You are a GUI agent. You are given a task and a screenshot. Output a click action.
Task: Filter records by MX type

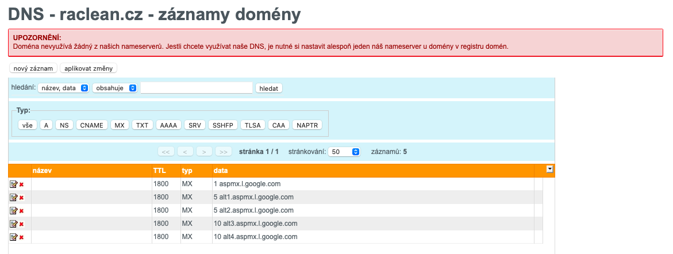120,125
